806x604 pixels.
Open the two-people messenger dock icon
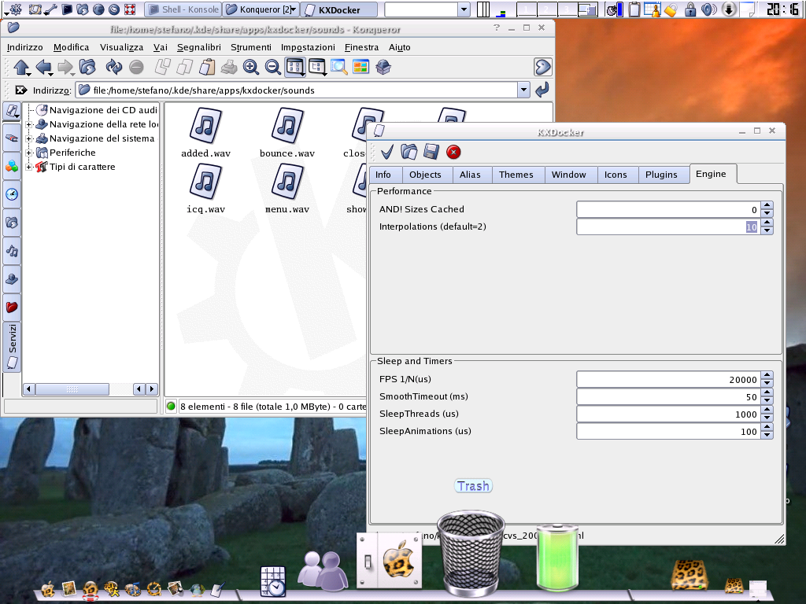(x=323, y=570)
